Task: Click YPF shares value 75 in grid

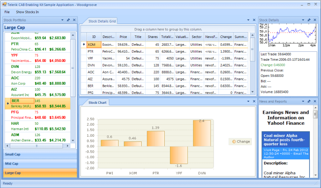Action: 153,58
